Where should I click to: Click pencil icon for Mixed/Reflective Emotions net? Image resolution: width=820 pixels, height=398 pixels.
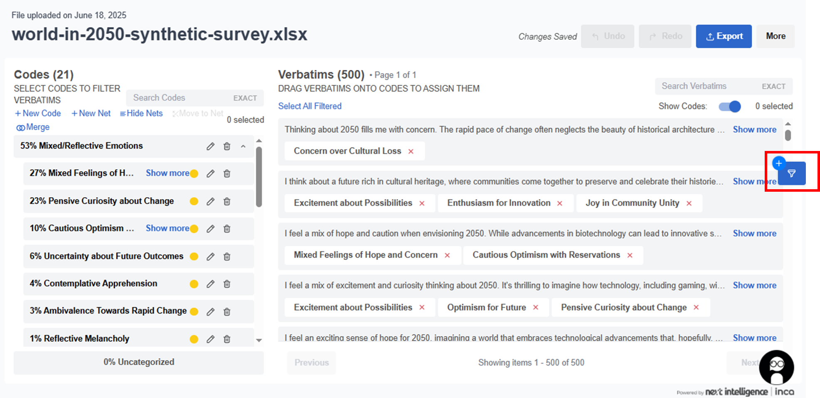coord(210,146)
